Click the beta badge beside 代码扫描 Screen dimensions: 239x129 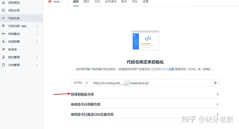24,26
